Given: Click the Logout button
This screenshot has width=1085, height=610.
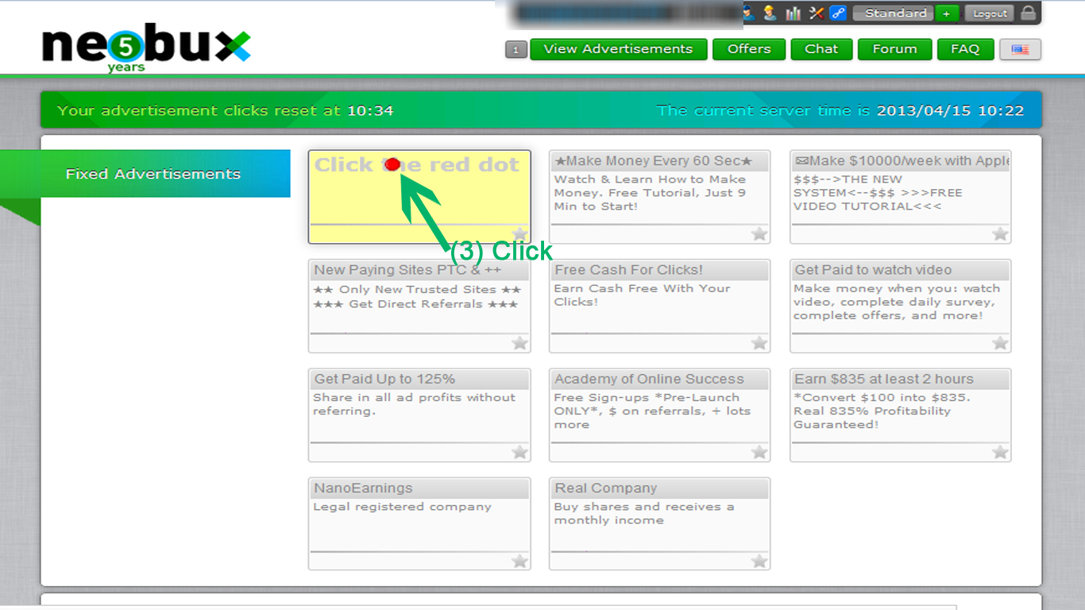Looking at the screenshot, I should click(990, 14).
